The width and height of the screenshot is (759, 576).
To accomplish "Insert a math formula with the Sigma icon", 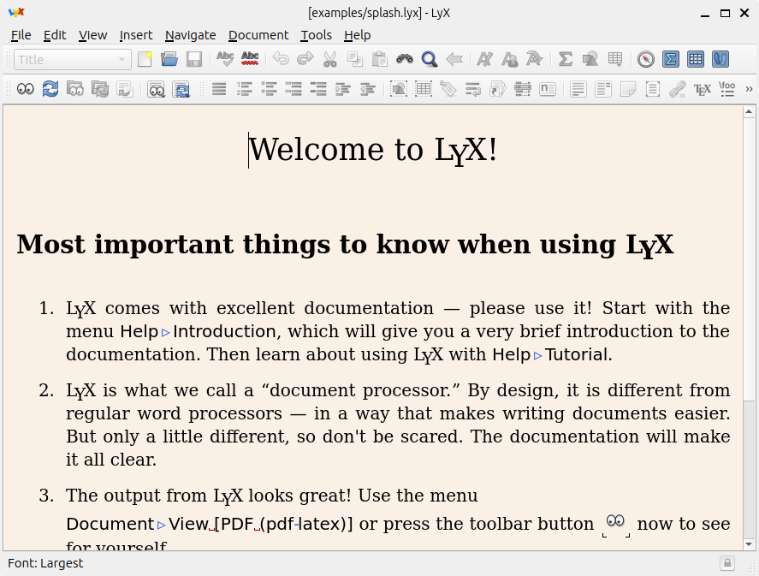I will point(564,60).
